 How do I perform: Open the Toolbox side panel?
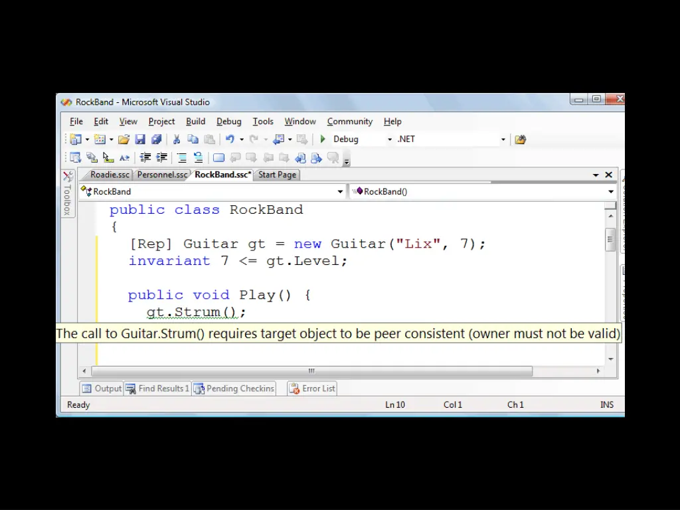pyautogui.click(x=68, y=195)
